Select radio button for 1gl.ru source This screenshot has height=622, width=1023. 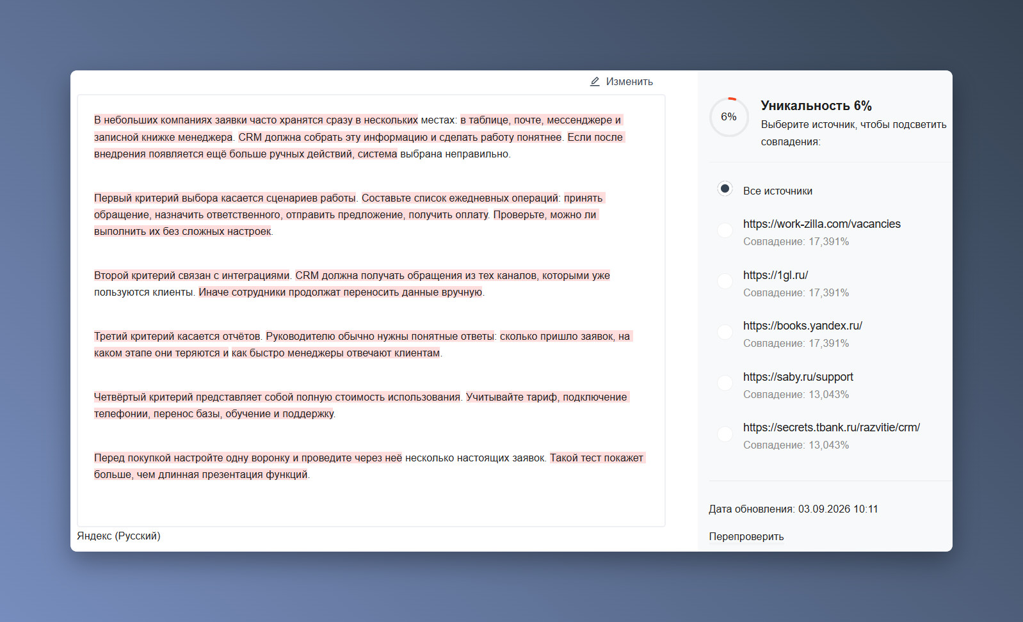coord(725,281)
